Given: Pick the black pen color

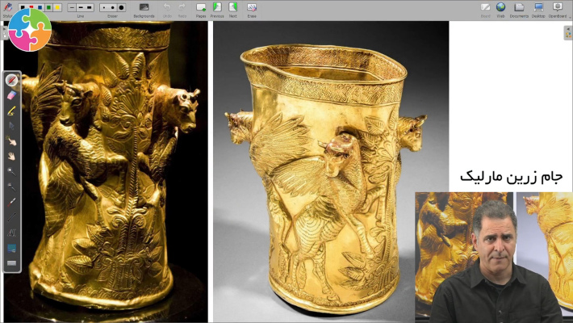Looking at the screenshot, I should [x=23, y=7].
